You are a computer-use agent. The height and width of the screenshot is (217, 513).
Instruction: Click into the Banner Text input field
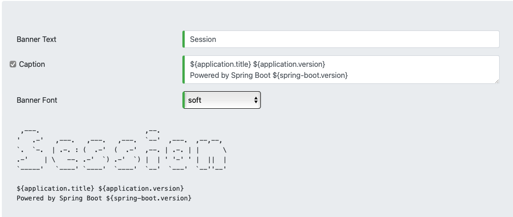click(341, 39)
